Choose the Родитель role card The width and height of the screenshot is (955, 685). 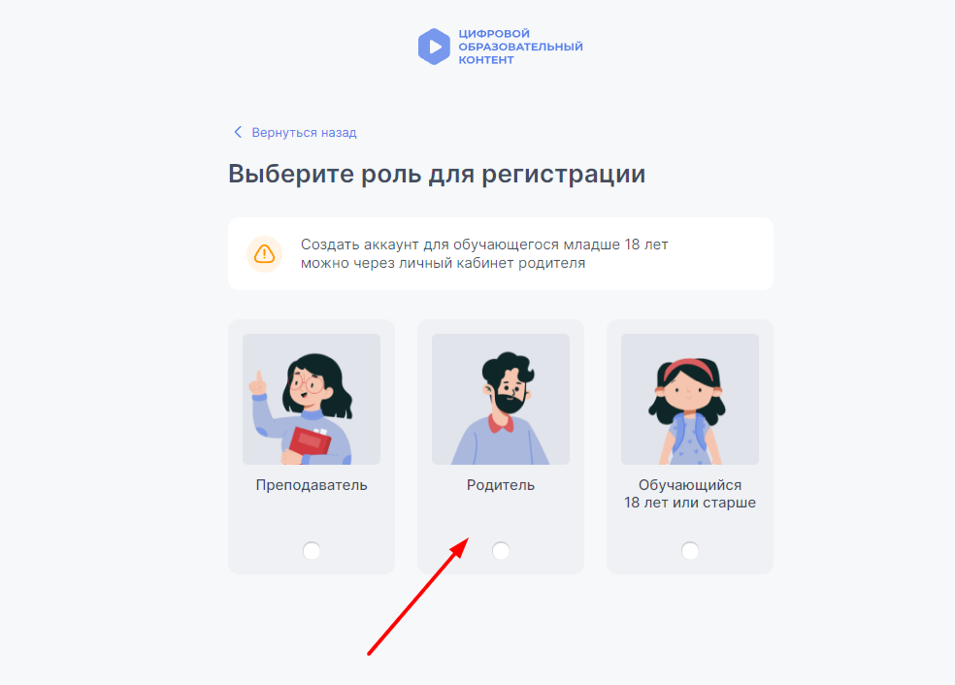pos(501,446)
